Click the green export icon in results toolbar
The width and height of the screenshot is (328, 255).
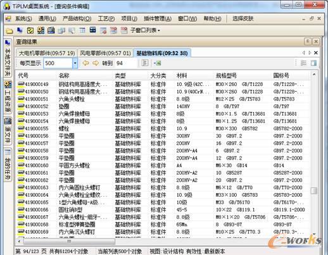click(157, 63)
